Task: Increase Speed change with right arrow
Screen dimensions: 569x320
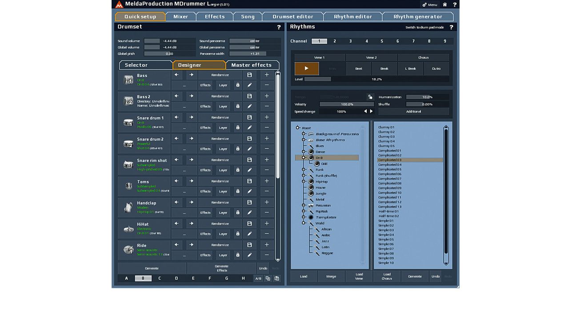Action: click(x=372, y=112)
